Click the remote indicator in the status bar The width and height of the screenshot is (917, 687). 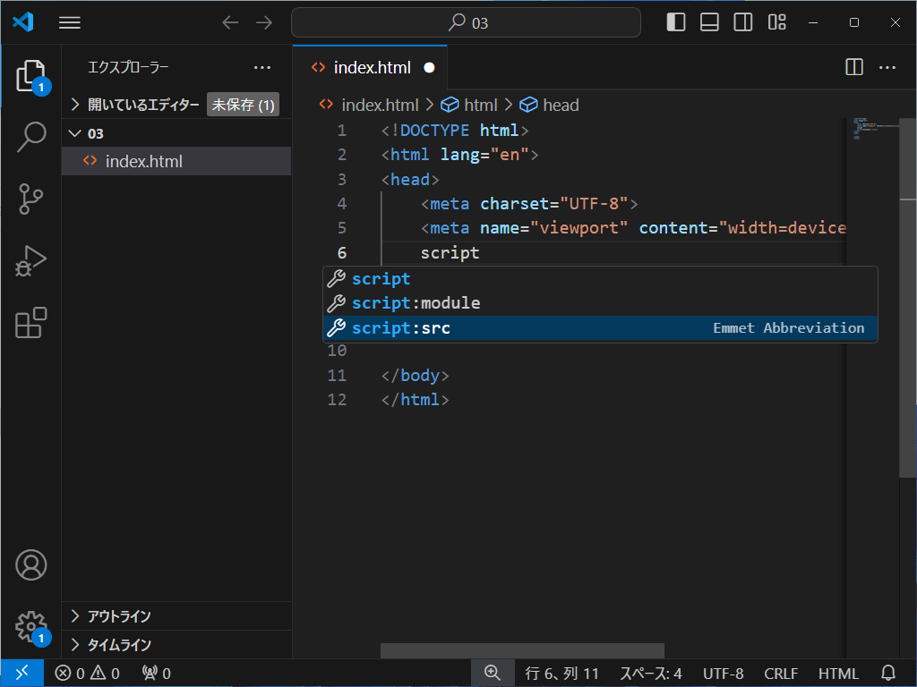(20, 673)
